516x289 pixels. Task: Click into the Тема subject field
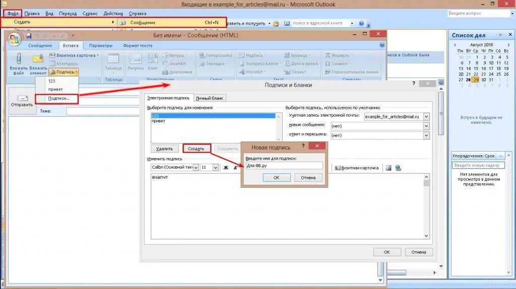pos(103,111)
